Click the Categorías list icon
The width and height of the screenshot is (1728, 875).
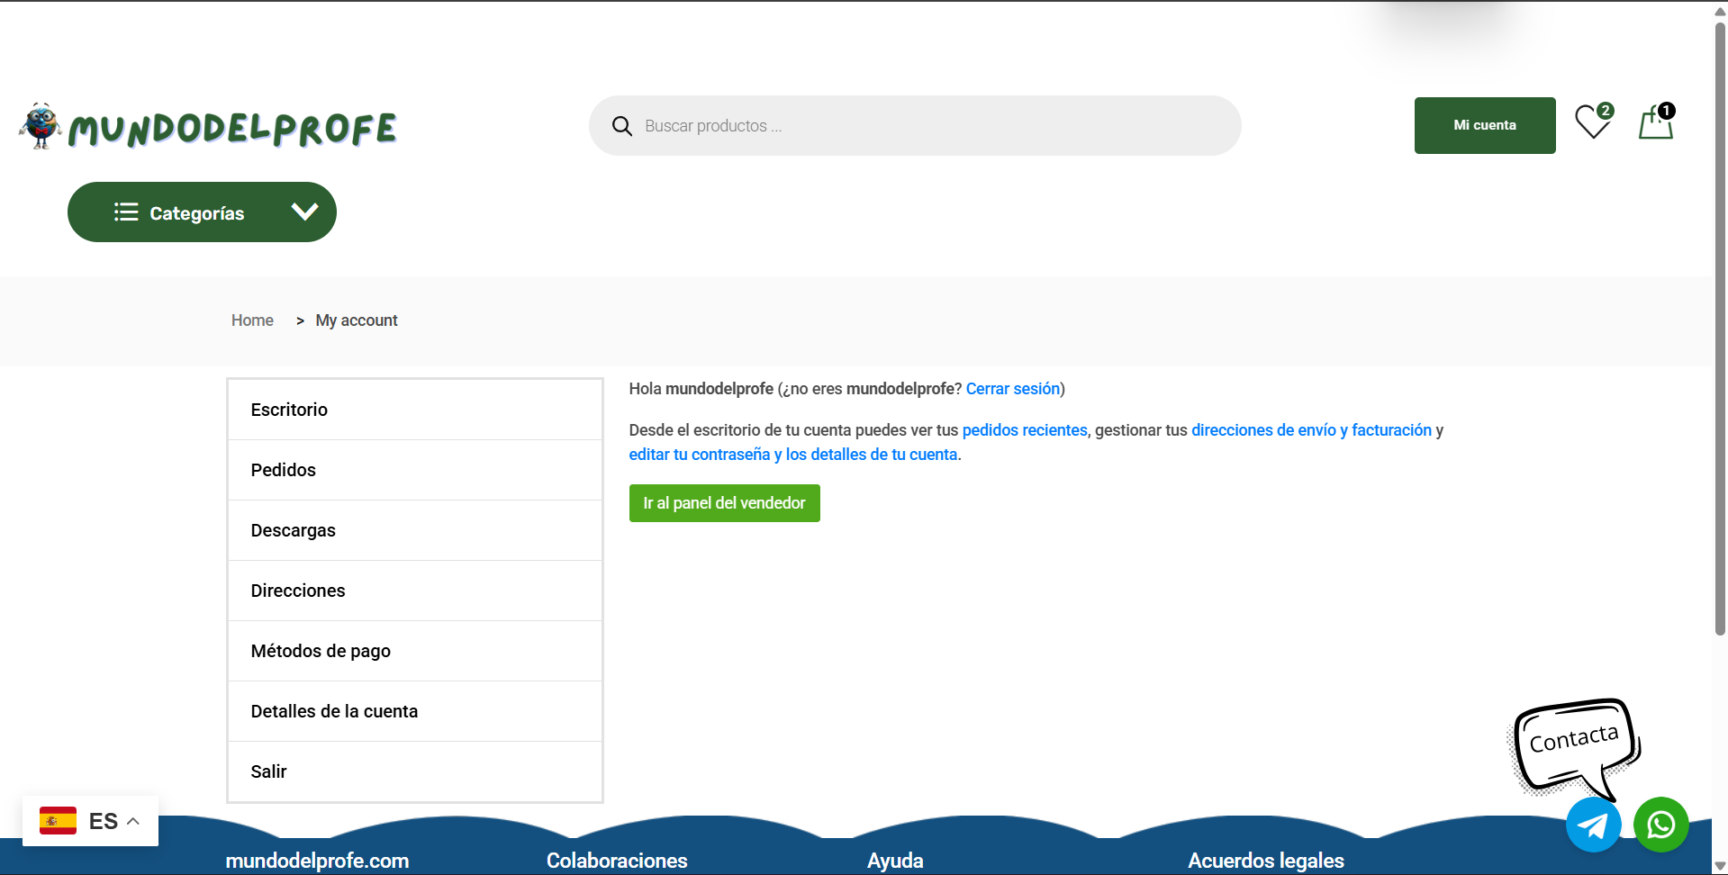coord(126,212)
